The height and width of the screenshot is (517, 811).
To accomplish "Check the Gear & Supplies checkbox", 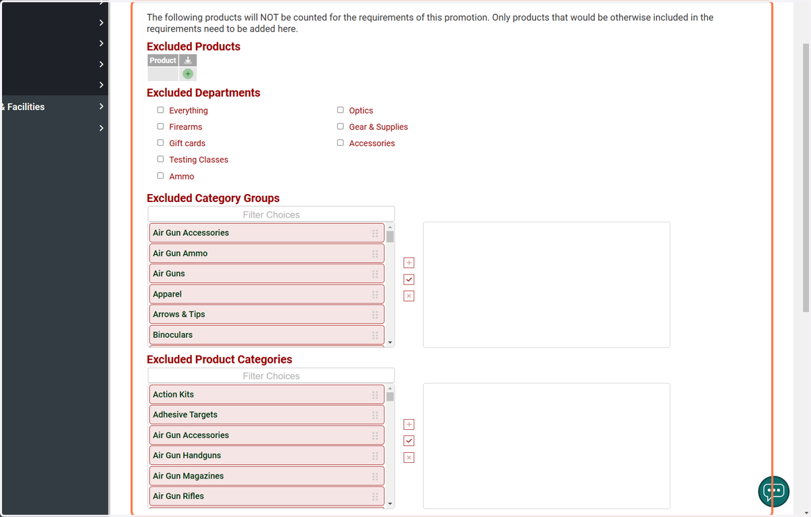I will point(340,126).
